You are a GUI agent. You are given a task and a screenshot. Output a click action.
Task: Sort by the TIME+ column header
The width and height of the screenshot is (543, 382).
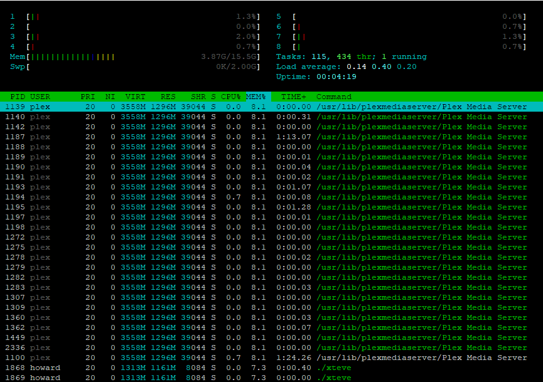[x=294, y=97]
